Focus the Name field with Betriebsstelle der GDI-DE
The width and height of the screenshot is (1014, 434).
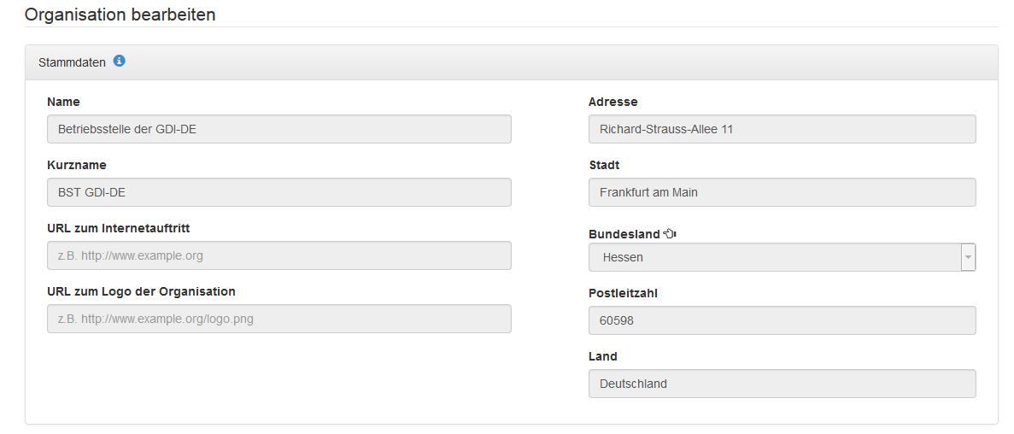click(278, 129)
